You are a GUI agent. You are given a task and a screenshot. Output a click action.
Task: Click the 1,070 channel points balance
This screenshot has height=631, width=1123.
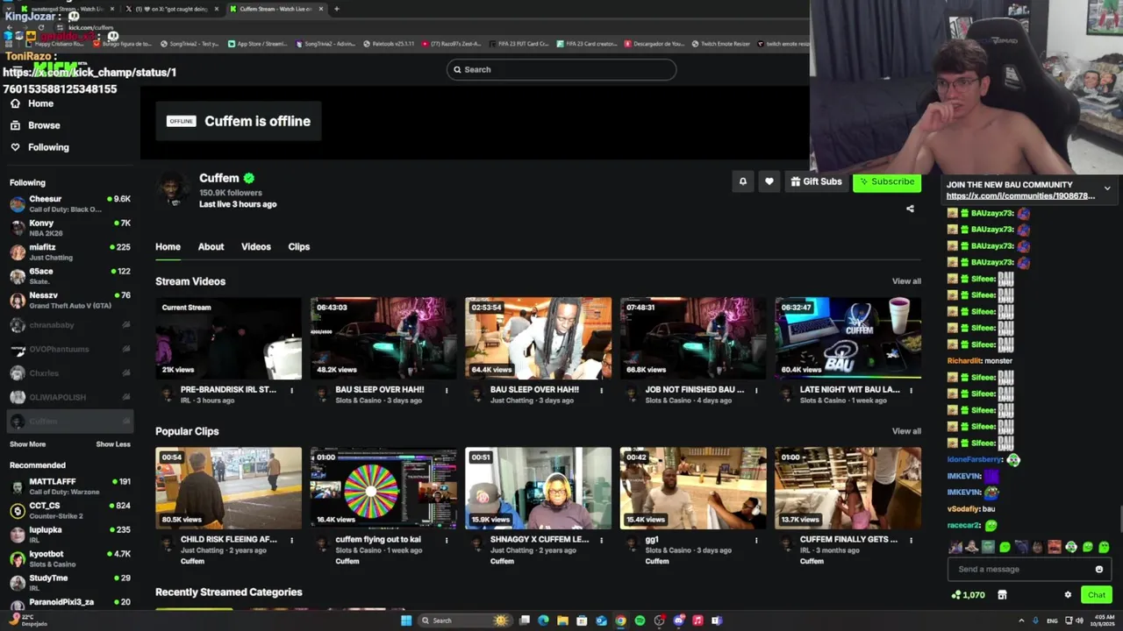(x=968, y=594)
